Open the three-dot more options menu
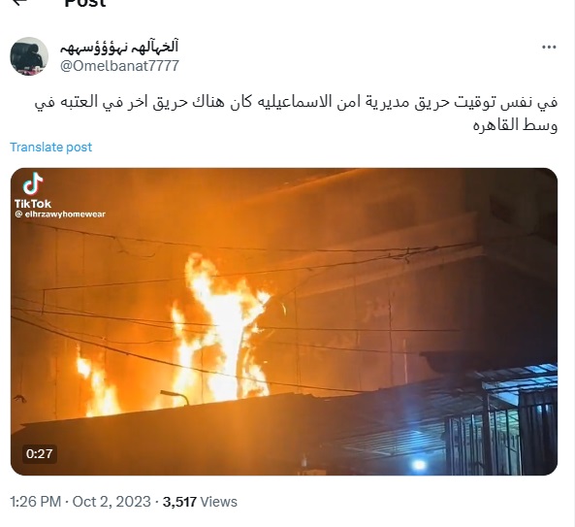This screenshot has height=527, width=575. click(549, 47)
